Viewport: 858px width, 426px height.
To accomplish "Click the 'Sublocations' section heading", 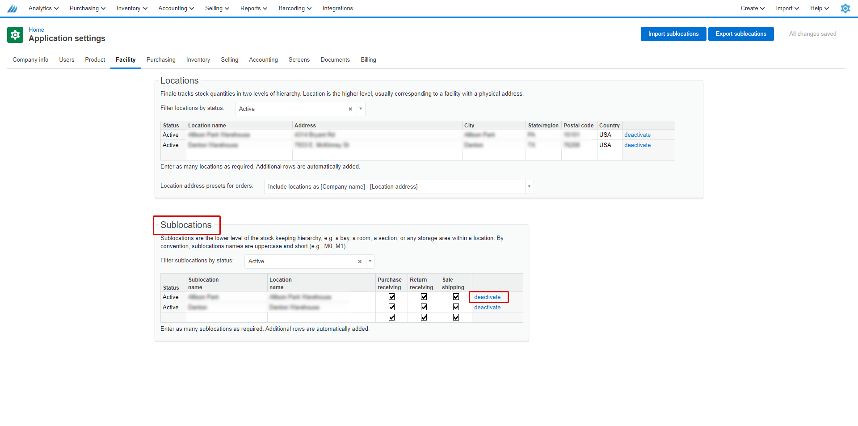I will (x=186, y=225).
